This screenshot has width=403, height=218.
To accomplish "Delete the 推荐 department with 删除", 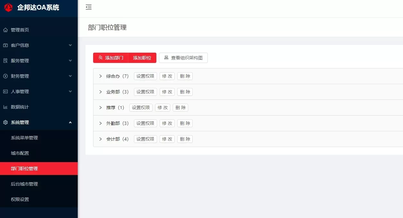I will point(180,108).
